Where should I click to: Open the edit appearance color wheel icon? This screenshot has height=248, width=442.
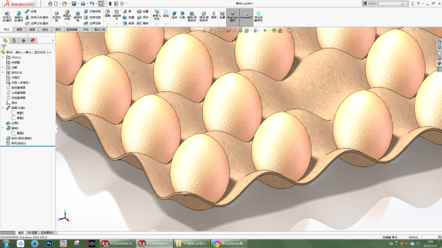point(274,31)
